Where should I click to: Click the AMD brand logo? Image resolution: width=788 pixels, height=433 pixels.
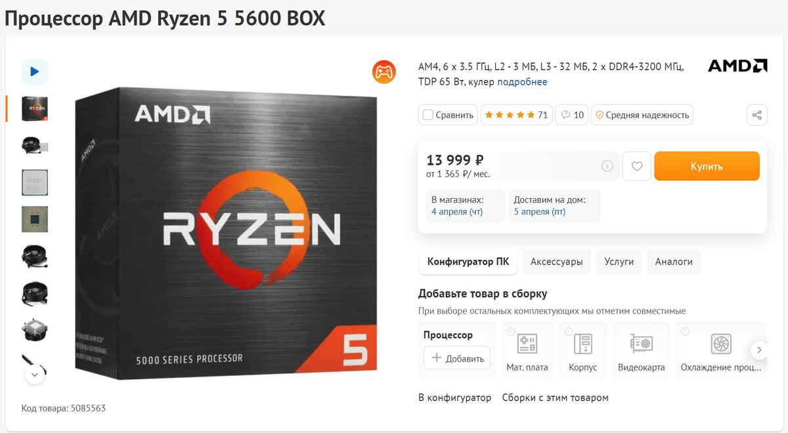point(737,66)
